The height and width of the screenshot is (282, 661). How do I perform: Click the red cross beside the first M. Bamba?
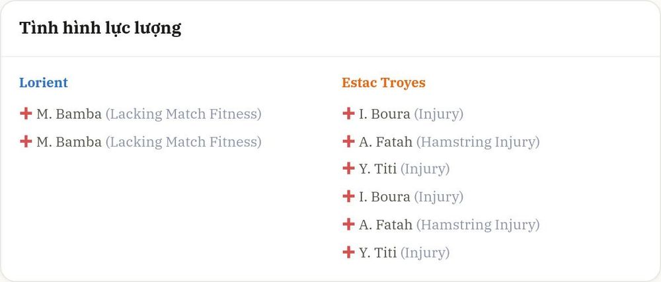point(26,114)
